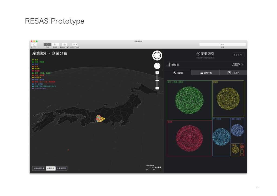Image resolution: width=277 pixels, height=196 pixels.
Task: Switch to the 花火図 tab
Action: pyautogui.click(x=178, y=73)
